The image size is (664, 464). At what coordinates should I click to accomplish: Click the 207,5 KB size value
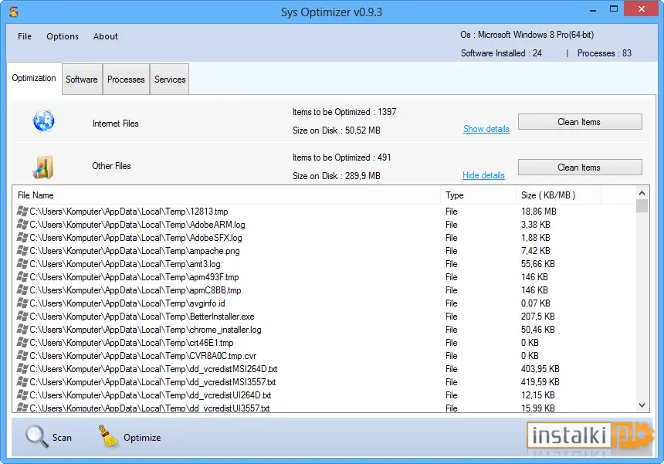click(538, 317)
